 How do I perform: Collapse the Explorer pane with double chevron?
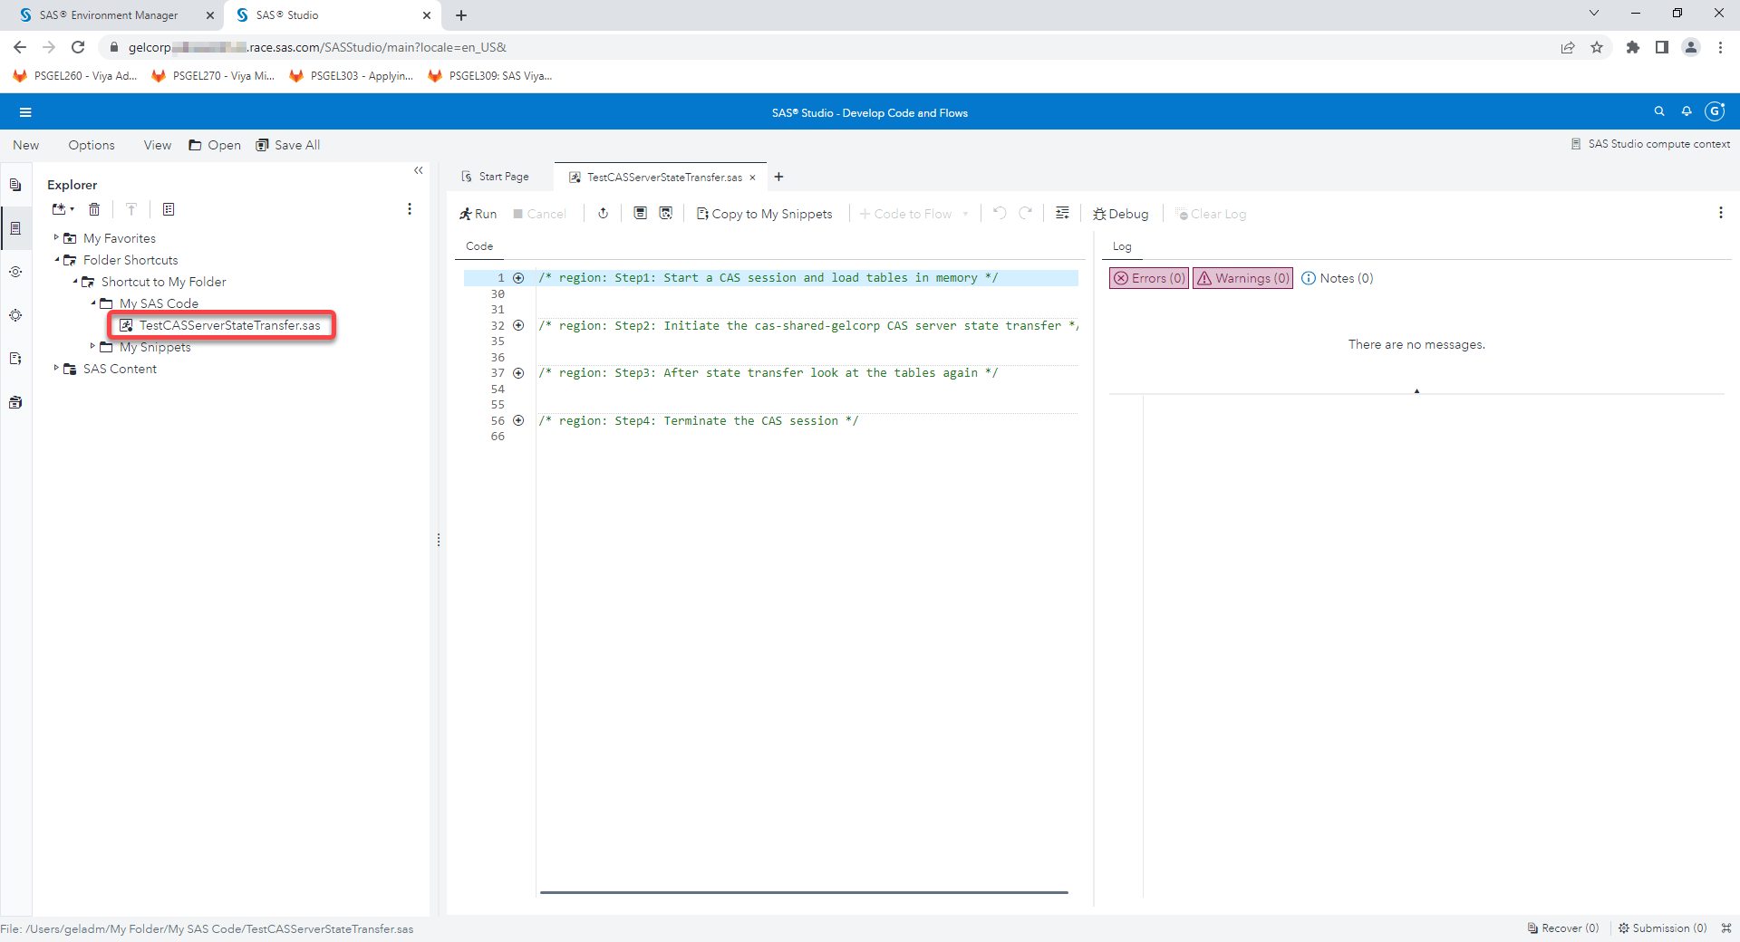pos(419,170)
